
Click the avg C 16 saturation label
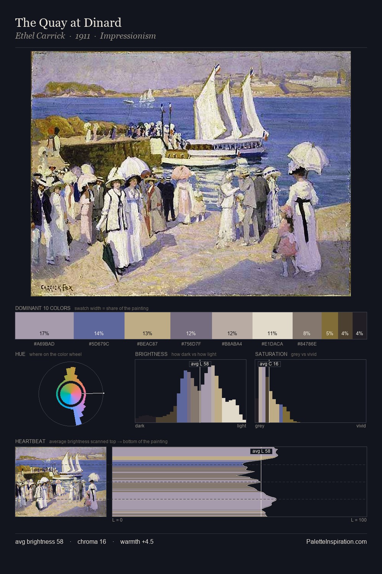269,364
